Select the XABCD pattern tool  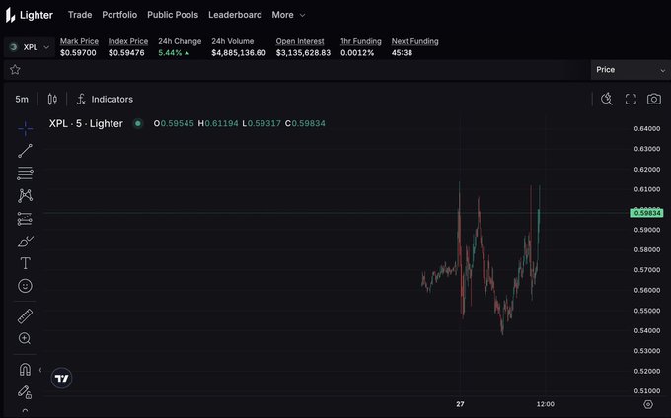(x=26, y=196)
